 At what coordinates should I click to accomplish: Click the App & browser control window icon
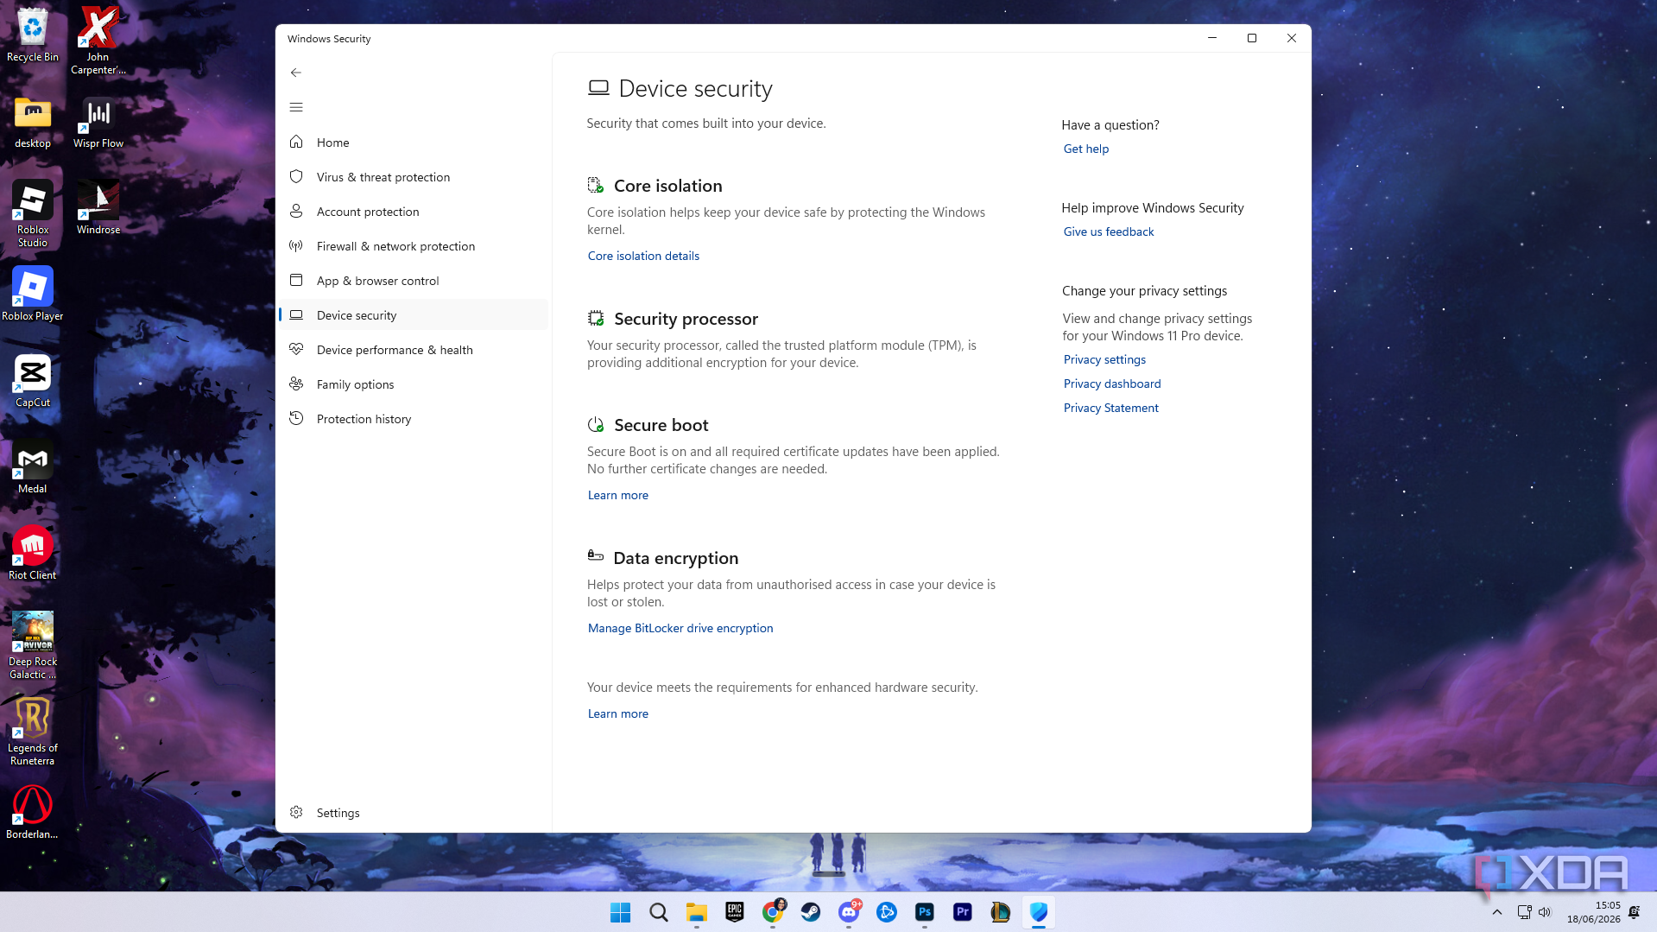point(296,280)
